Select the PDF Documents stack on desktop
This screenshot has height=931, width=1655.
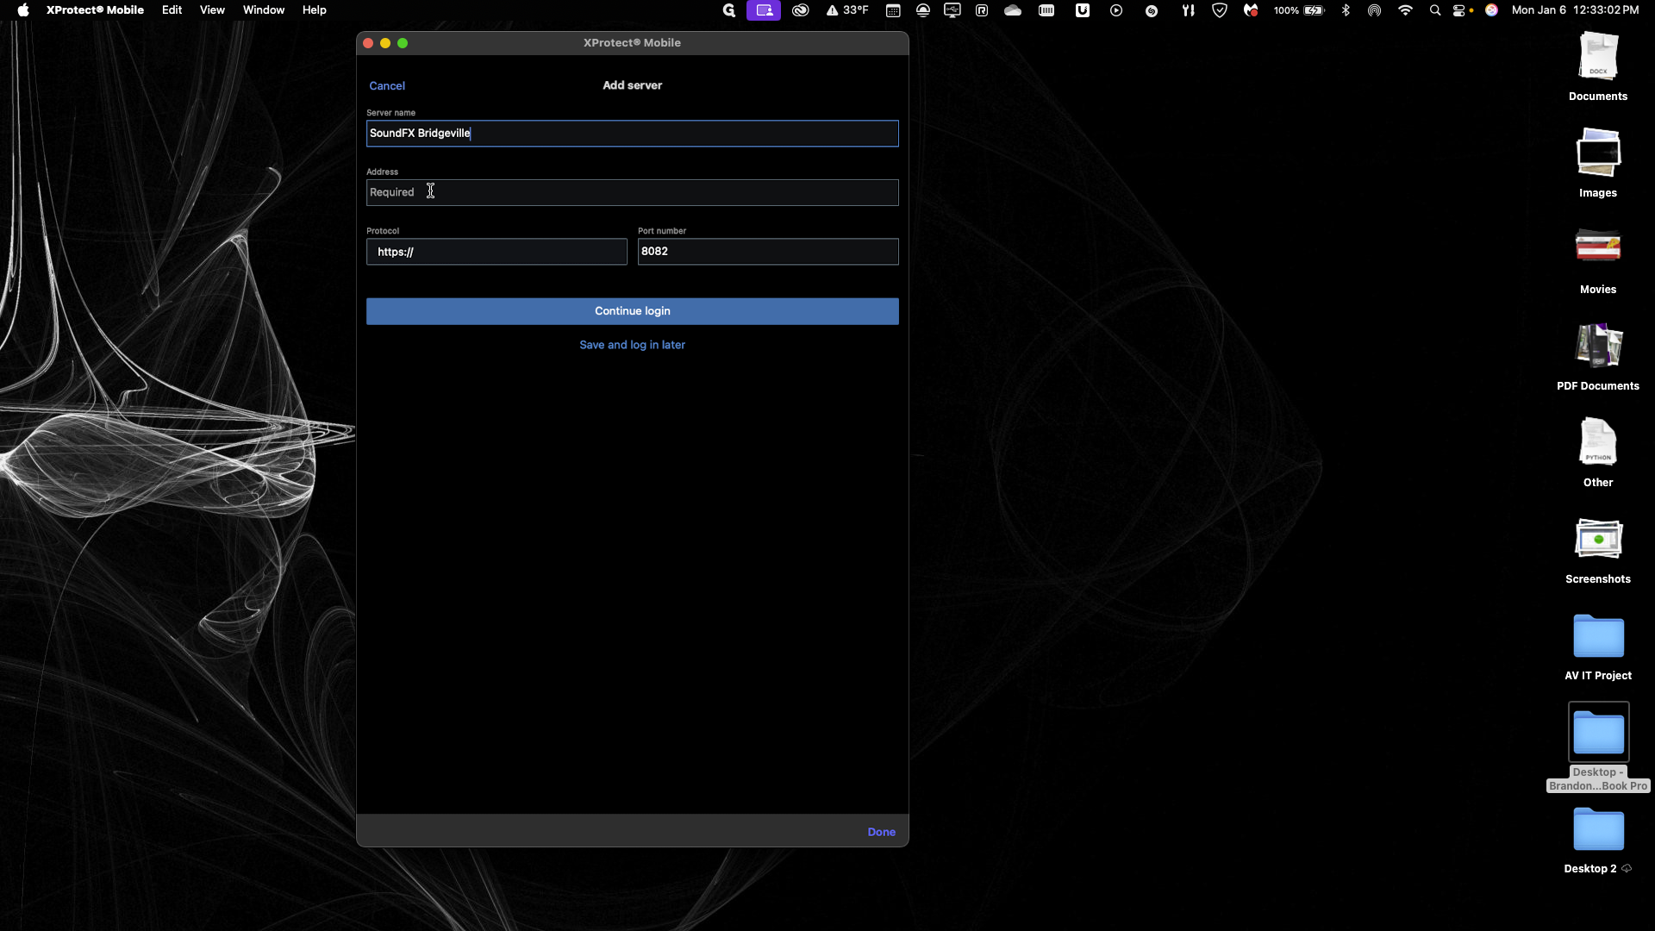(x=1598, y=357)
